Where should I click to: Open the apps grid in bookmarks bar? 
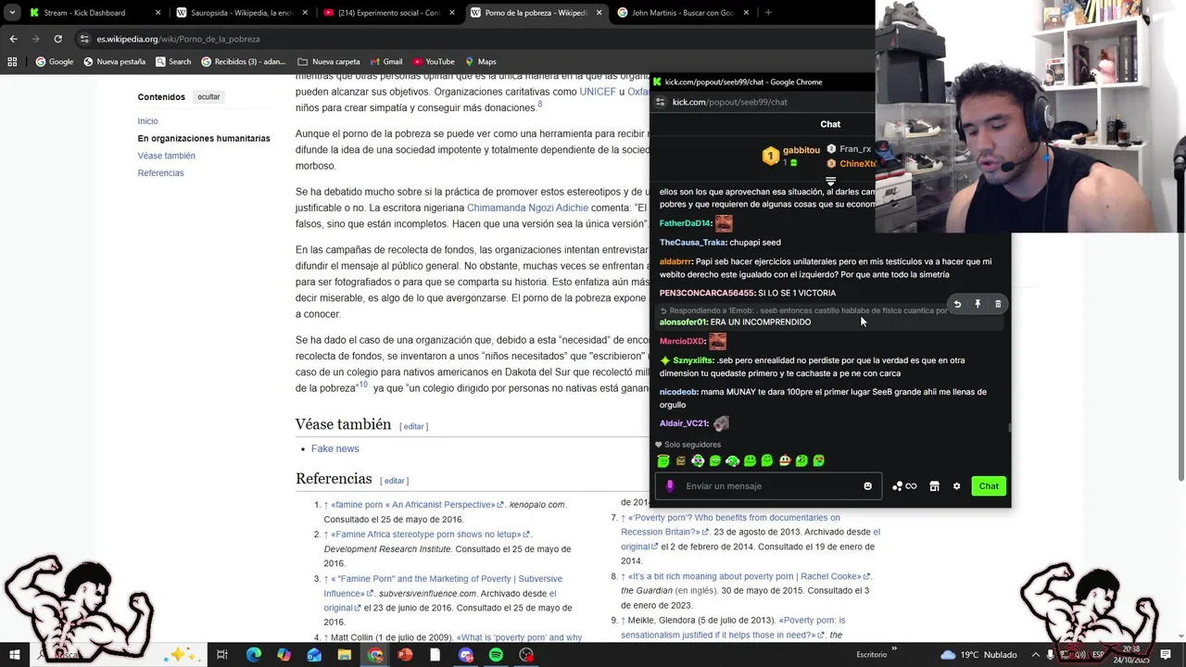(12, 62)
